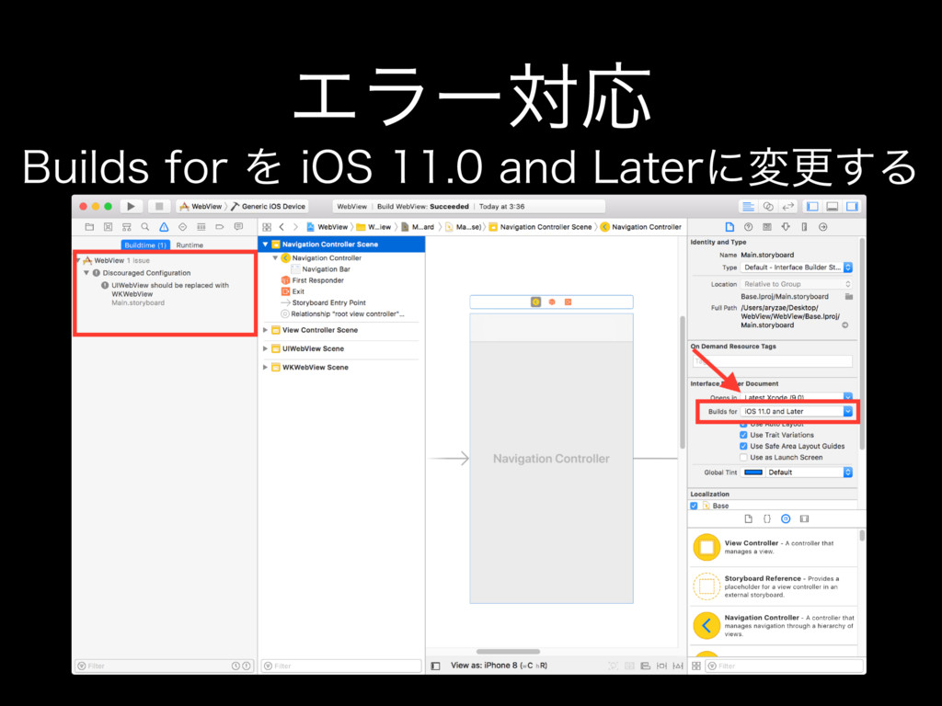Click the canvas horizontal scrollbar
The height and width of the screenshot is (706, 942).
(x=508, y=652)
